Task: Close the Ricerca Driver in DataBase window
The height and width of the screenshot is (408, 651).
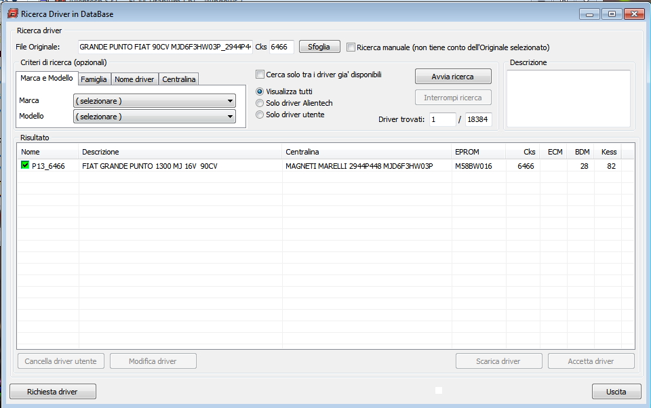Action: pos(635,14)
